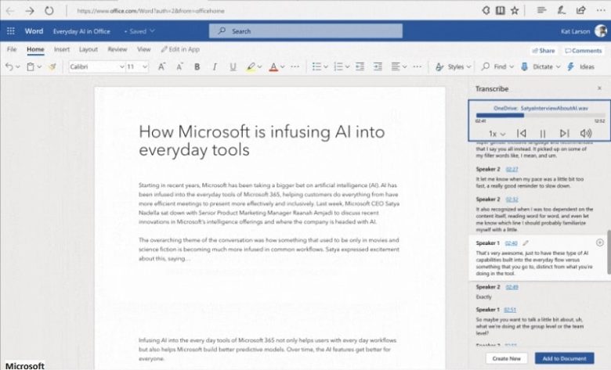Image resolution: width=611 pixels, height=370 pixels.
Task: Apply red font color
Action: coord(273,67)
